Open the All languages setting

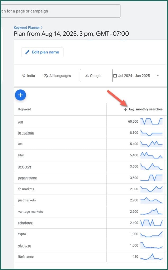tap(57, 76)
